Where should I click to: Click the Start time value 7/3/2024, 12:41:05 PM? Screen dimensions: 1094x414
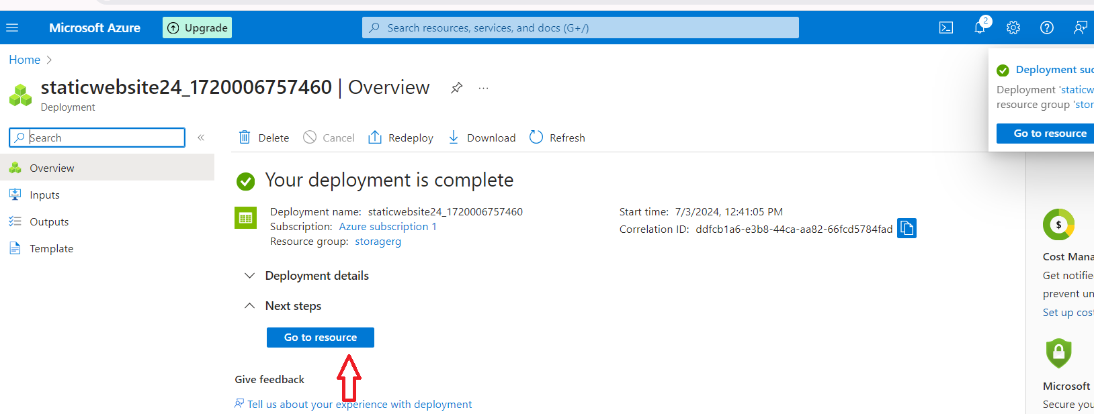[729, 212]
